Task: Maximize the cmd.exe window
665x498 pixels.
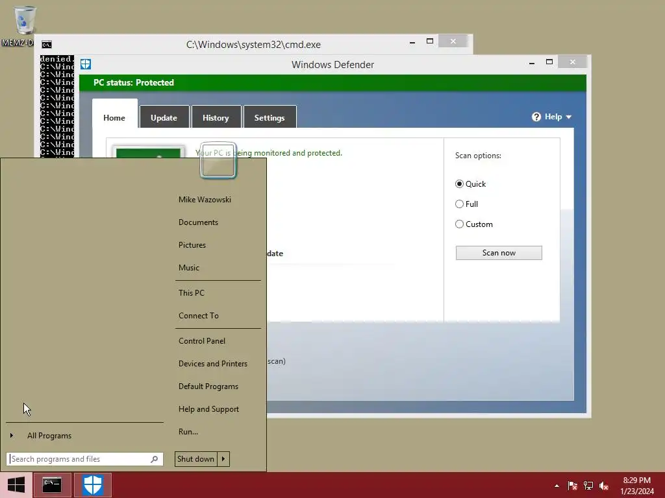Action: [x=430, y=41]
